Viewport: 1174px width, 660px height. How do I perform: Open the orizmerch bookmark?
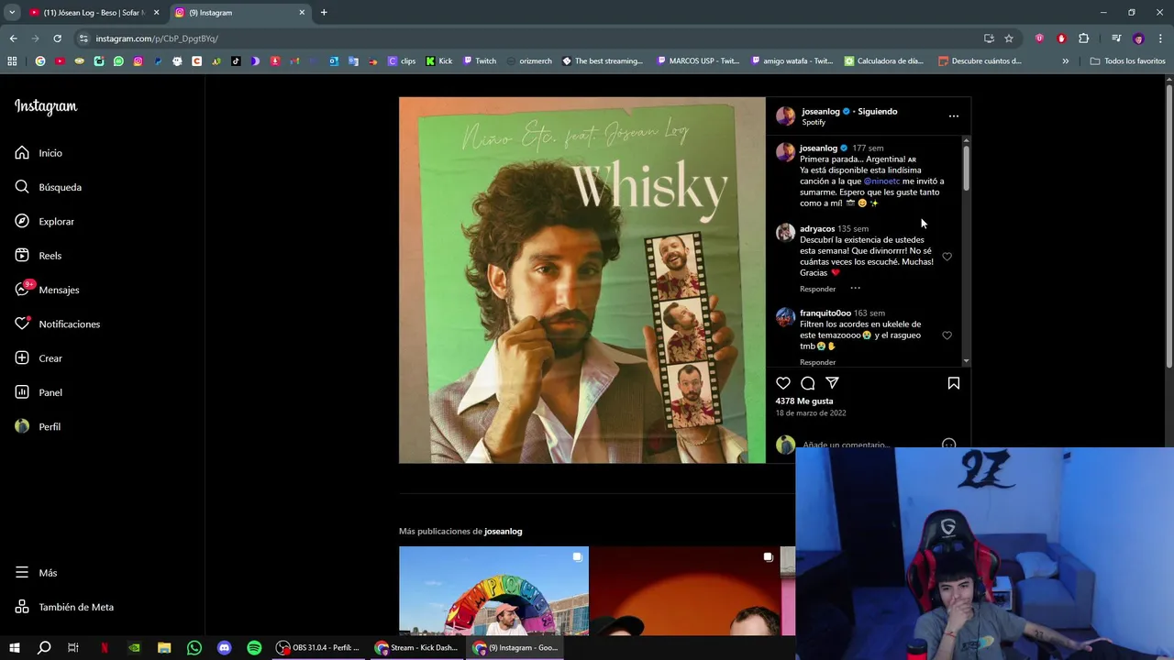(x=529, y=61)
